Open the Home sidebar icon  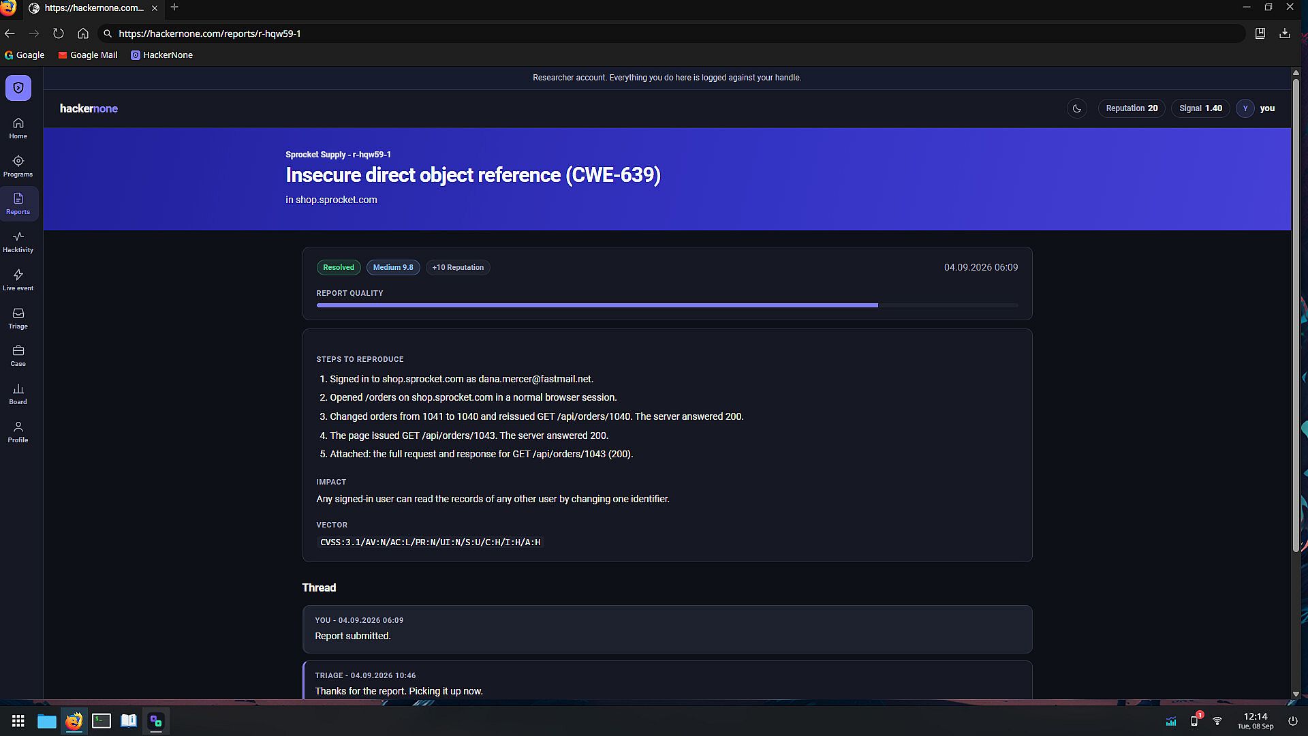tap(18, 128)
